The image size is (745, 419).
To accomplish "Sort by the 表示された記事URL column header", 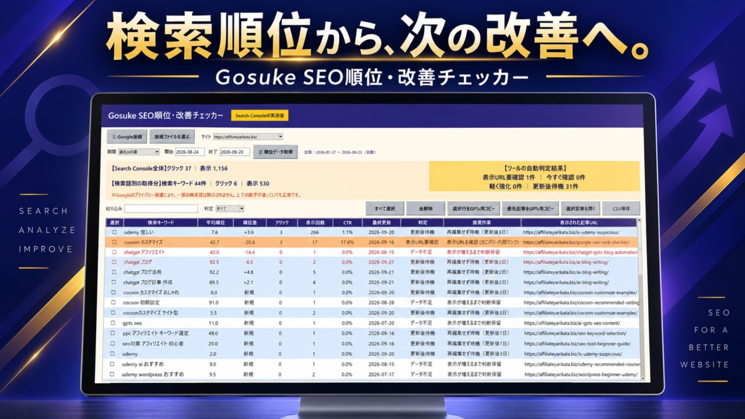I will tap(579, 222).
